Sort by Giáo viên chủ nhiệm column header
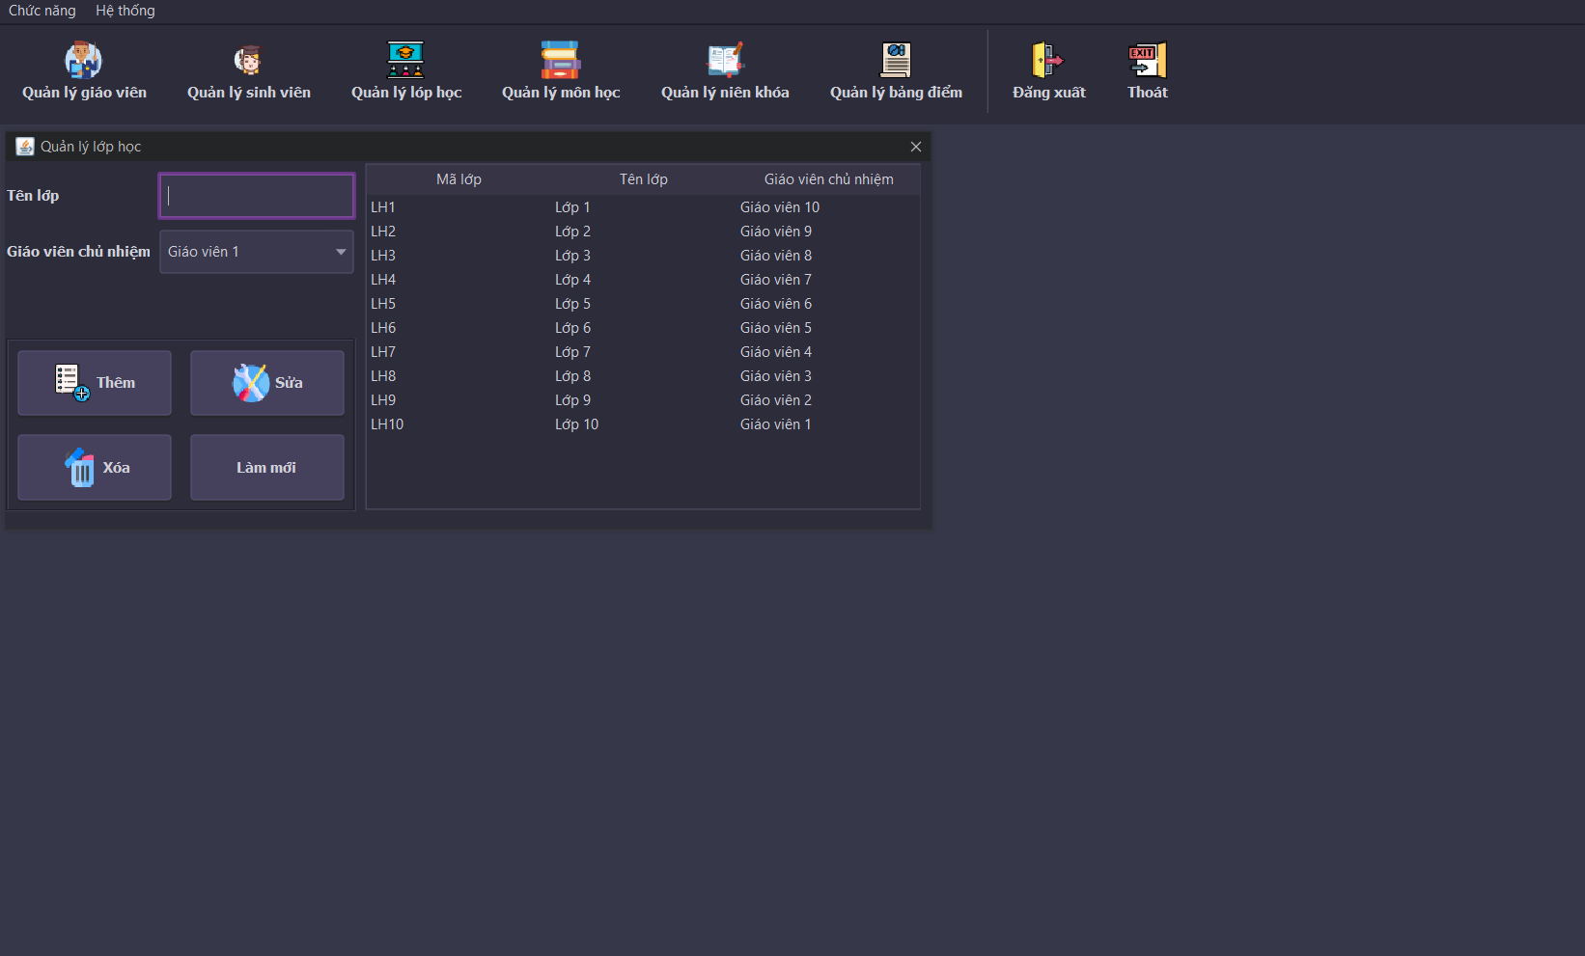This screenshot has height=956, width=1585. pos(829,179)
